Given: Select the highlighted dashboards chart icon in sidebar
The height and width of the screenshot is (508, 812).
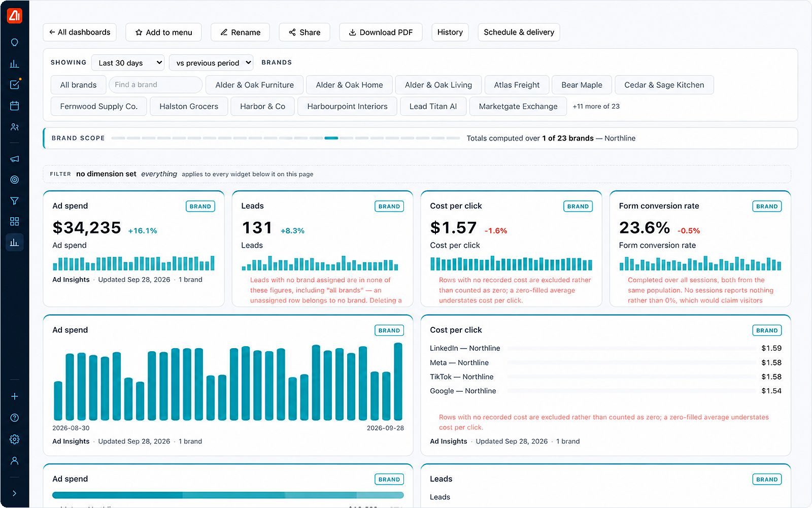Looking at the screenshot, I should click(15, 243).
